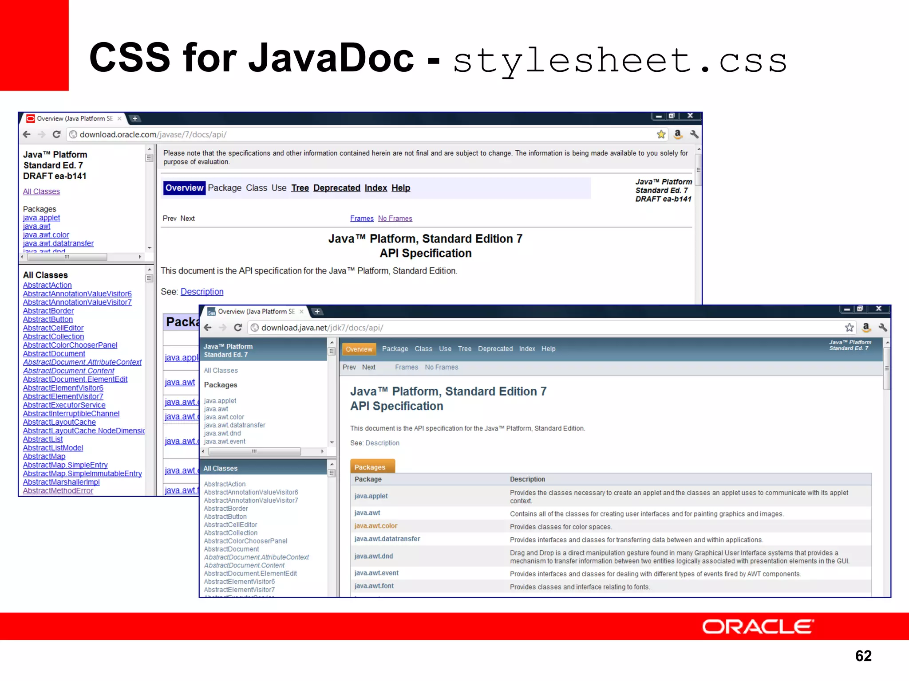Open AbstractListModel in oracle.com class list
The height and width of the screenshot is (681, 909).
click(53, 448)
